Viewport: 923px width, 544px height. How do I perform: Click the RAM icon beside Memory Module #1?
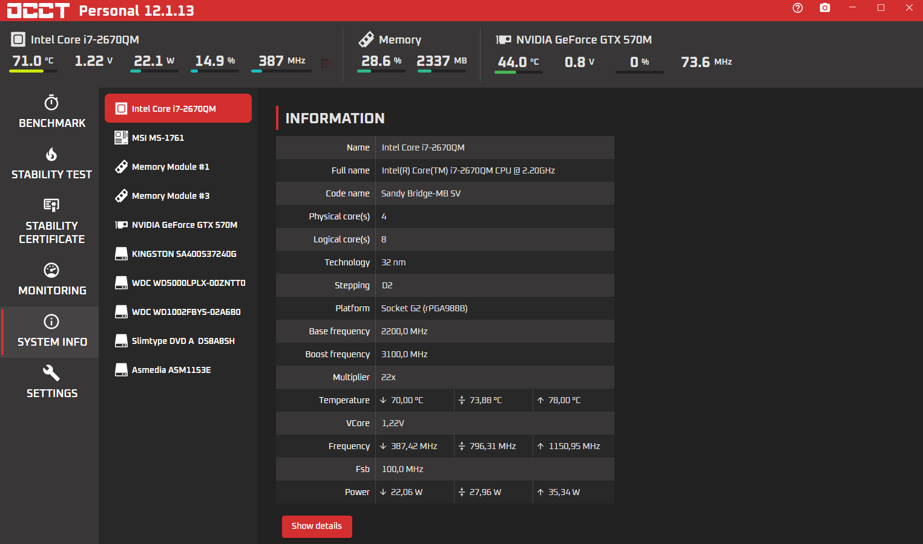(121, 167)
